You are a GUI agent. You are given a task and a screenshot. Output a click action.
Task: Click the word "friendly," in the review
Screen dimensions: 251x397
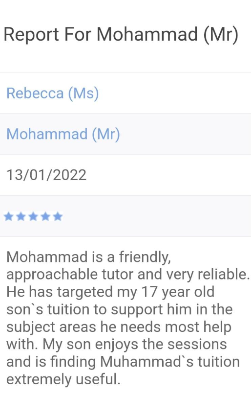pos(145,257)
